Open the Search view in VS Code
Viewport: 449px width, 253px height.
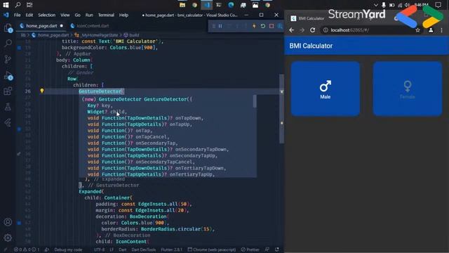tap(8, 44)
